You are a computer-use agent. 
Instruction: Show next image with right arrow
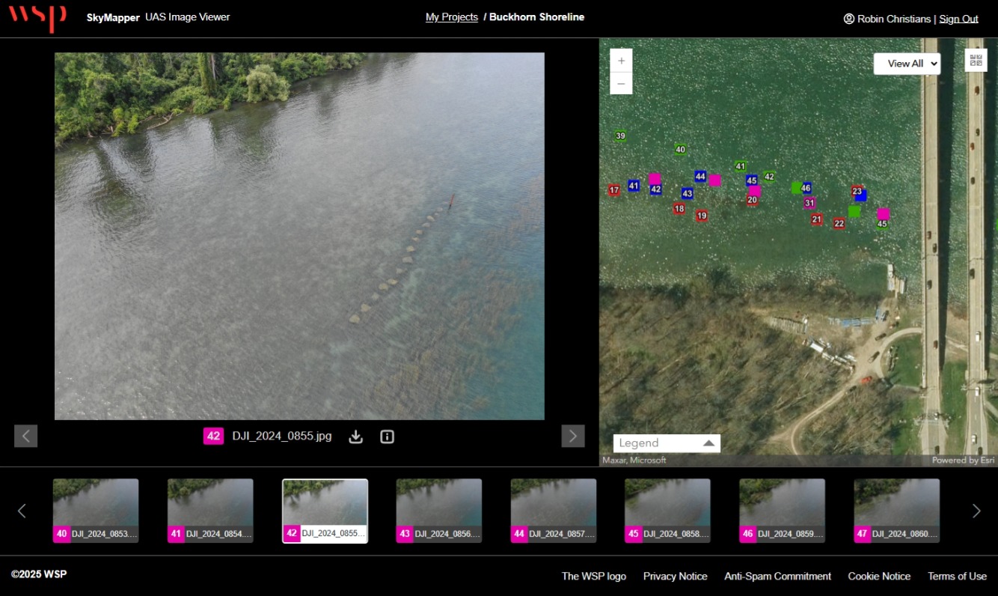[572, 436]
